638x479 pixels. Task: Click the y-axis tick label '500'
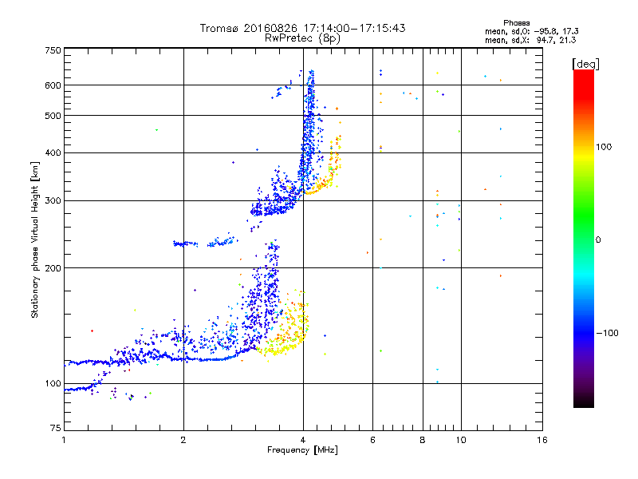point(53,115)
